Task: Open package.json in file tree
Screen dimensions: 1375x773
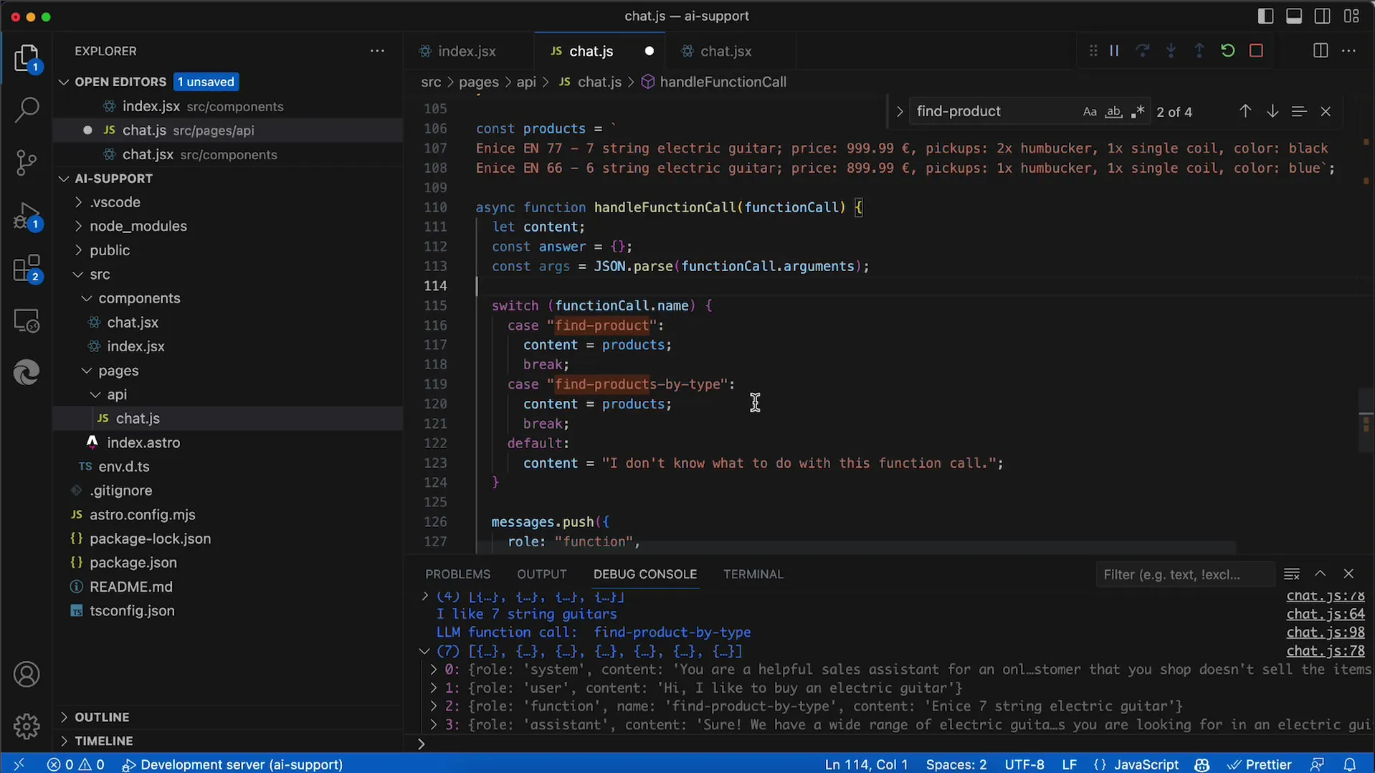Action: pyautogui.click(x=133, y=563)
